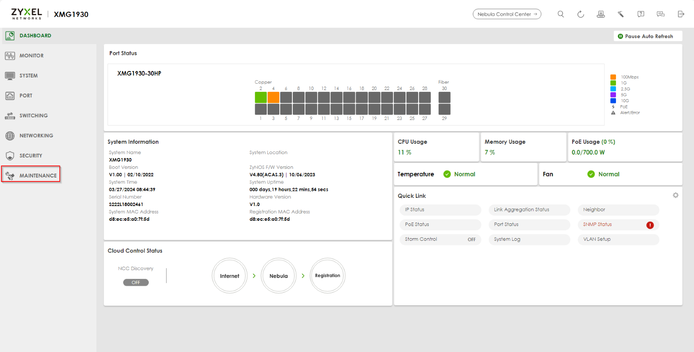694x352 pixels.
Task: Open the help question mark icon
Action: pos(641,14)
